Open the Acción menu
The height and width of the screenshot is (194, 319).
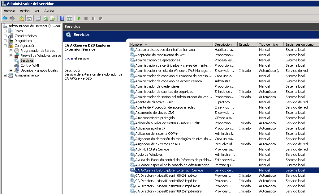click(25, 10)
